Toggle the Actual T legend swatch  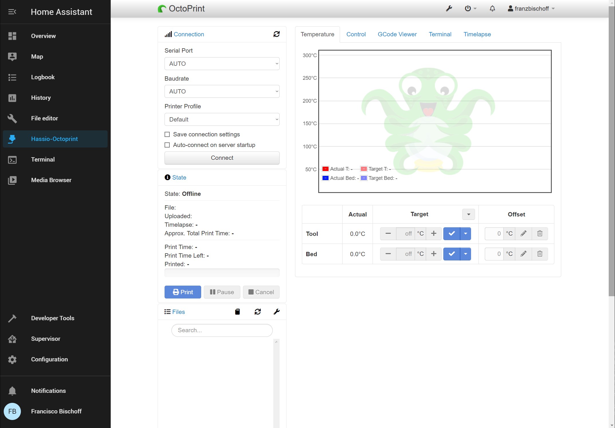click(x=325, y=169)
